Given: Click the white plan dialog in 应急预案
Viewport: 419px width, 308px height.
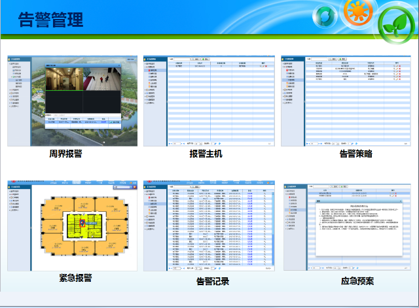Looking at the screenshot, I should tap(359, 228).
